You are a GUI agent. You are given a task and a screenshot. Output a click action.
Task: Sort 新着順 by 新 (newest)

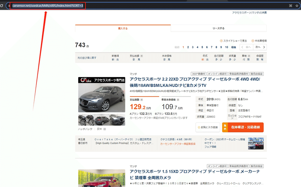pyautogui.click(x=113, y=60)
